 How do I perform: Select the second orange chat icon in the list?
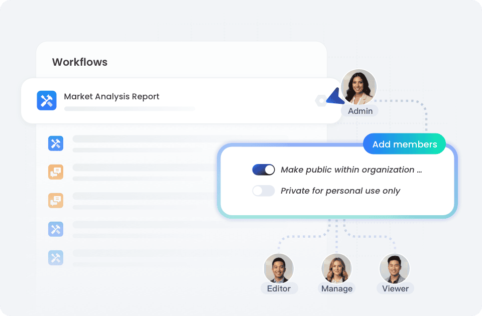[55, 201]
